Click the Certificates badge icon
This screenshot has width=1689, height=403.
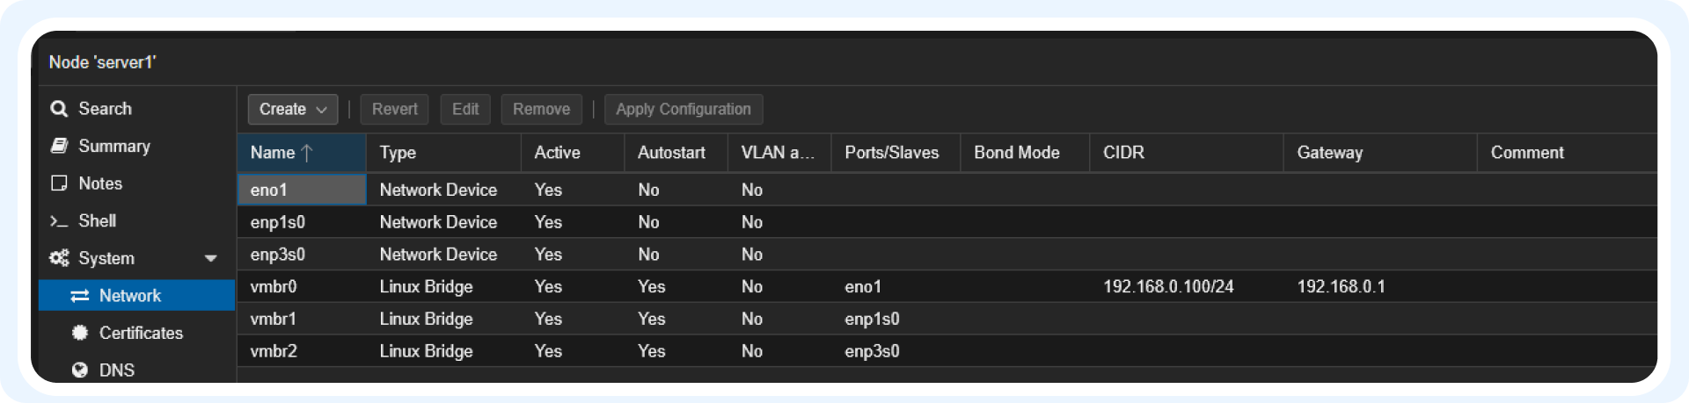(80, 333)
